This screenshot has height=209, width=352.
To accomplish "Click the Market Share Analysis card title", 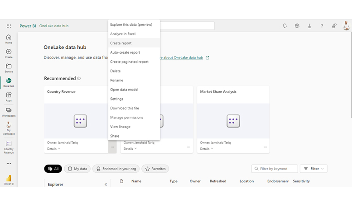I will coord(218,91).
